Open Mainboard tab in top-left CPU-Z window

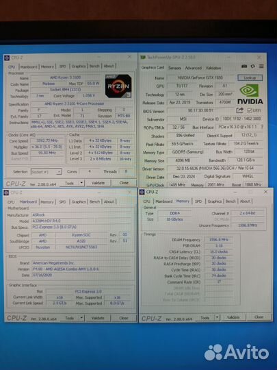click(x=29, y=66)
